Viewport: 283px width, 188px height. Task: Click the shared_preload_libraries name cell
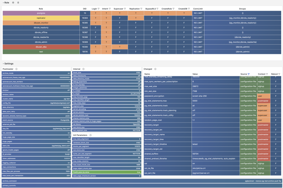point(167,159)
